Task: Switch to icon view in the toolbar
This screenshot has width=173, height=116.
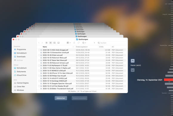Action: coord(47,43)
